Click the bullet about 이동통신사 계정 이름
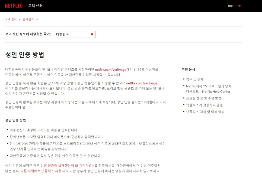The width and height of the screenshot is (262, 178). pos(44,130)
